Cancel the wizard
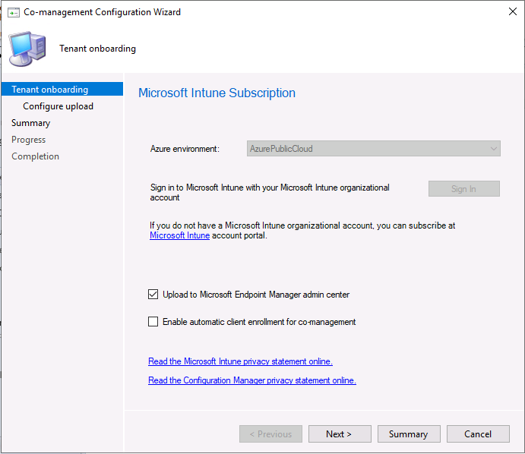The image size is (525, 454). pyautogui.click(x=478, y=434)
